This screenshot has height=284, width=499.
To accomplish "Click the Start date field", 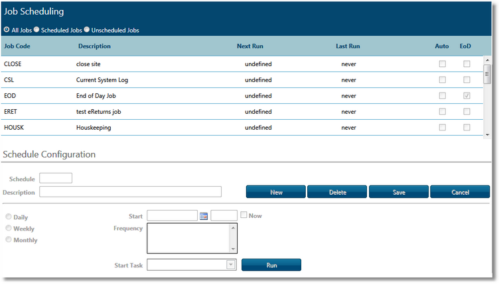I will pyautogui.click(x=172, y=215).
